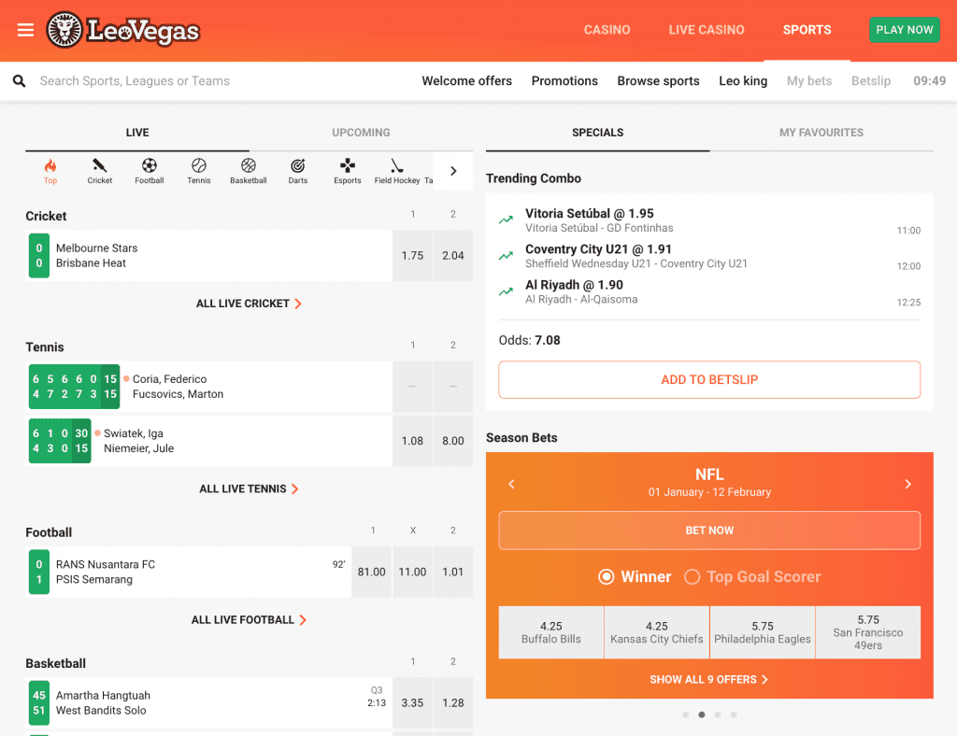Open Welcome offers

click(x=467, y=81)
